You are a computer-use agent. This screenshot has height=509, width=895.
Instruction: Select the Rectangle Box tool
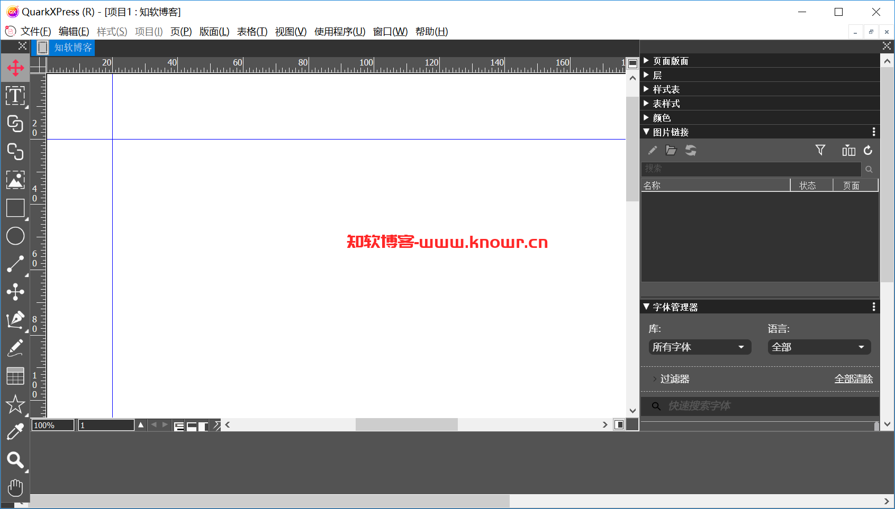[x=15, y=208]
